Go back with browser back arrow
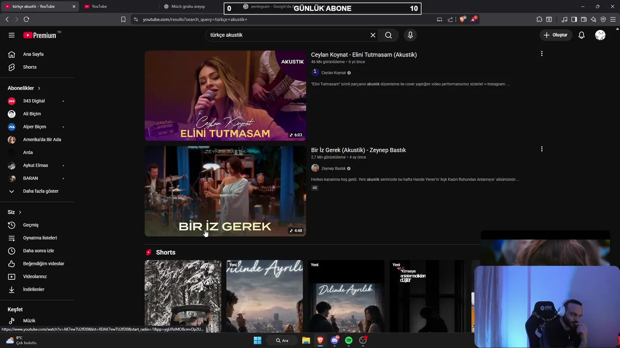Viewport: 620px width, 348px height. tap(7, 19)
